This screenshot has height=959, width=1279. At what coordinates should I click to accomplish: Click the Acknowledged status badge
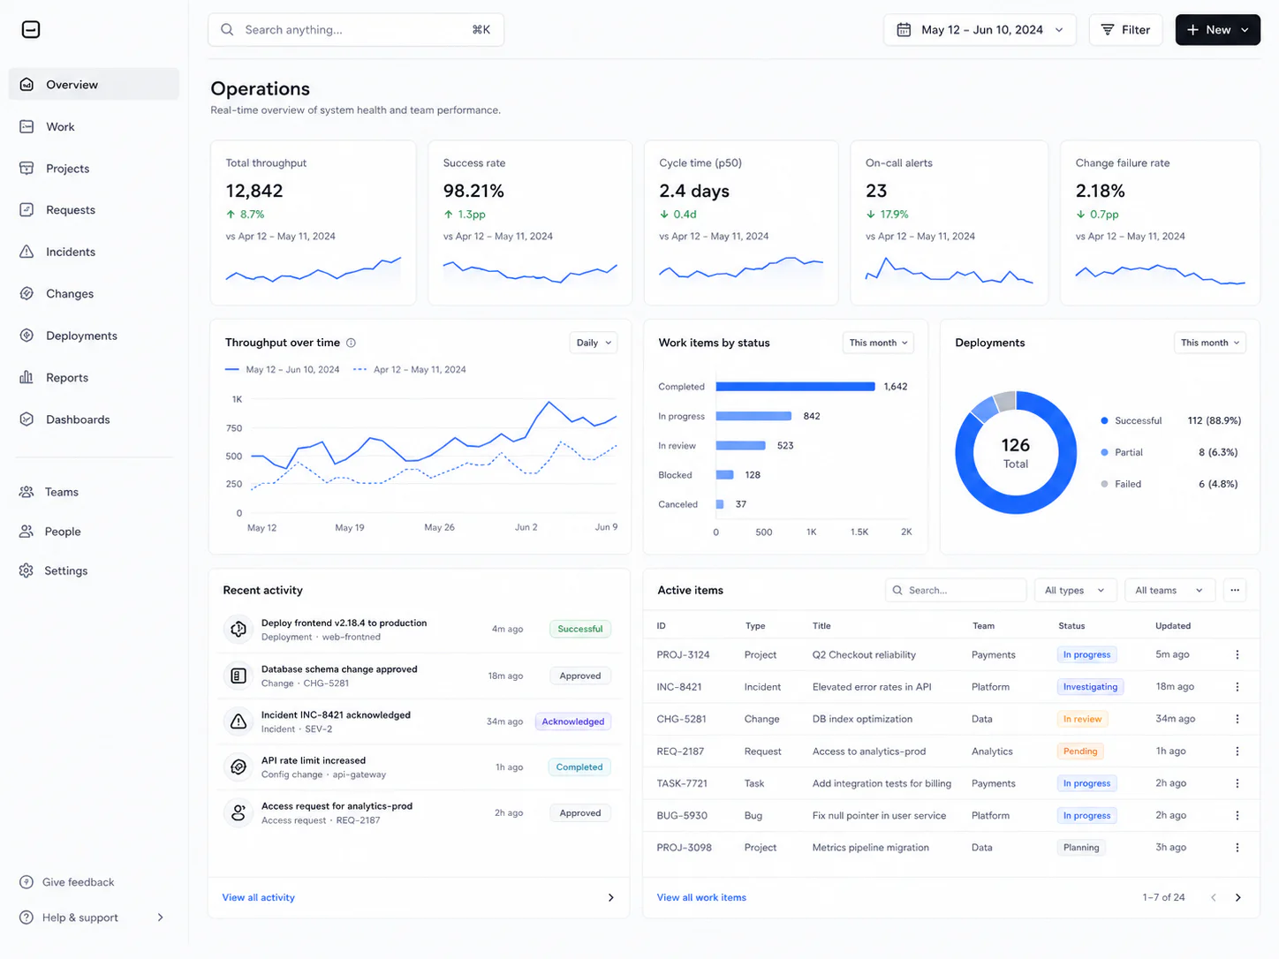pyautogui.click(x=573, y=721)
